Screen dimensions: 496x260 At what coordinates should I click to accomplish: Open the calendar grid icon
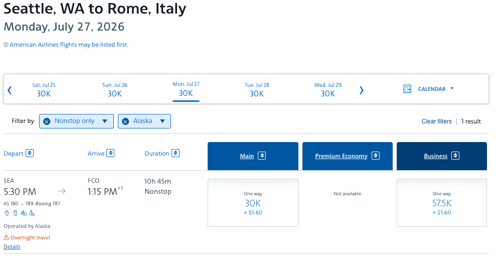pyautogui.click(x=407, y=89)
